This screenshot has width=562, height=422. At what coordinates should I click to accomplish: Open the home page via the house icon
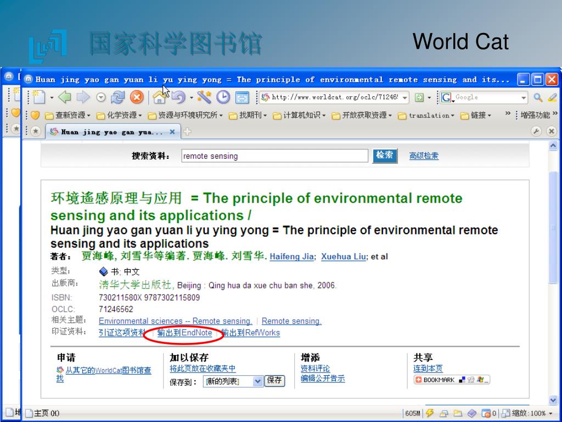click(159, 97)
